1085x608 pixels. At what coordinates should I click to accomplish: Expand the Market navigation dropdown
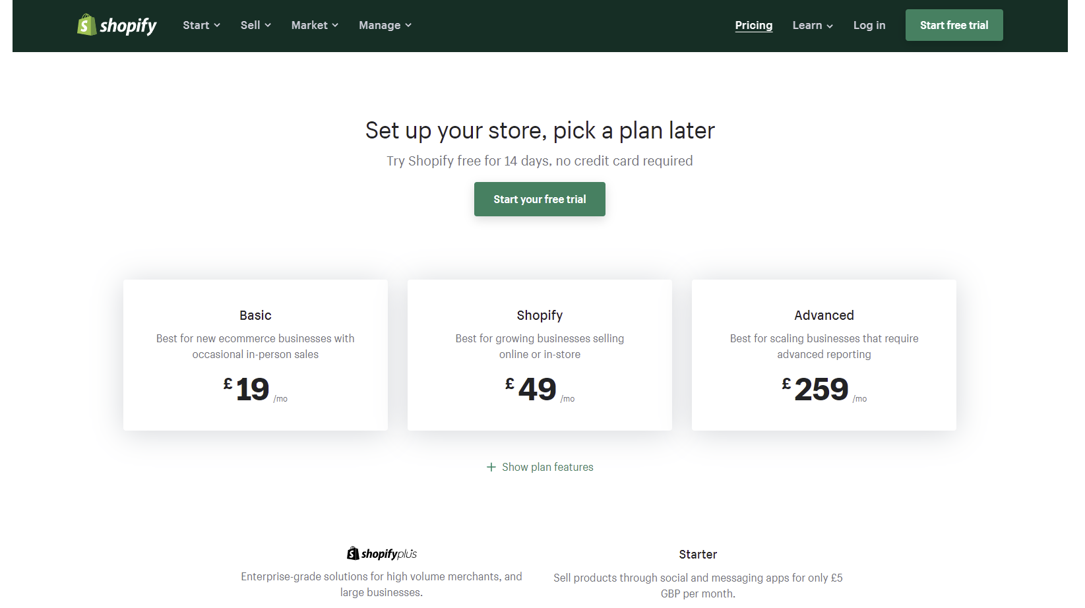[x=315, y=25]
